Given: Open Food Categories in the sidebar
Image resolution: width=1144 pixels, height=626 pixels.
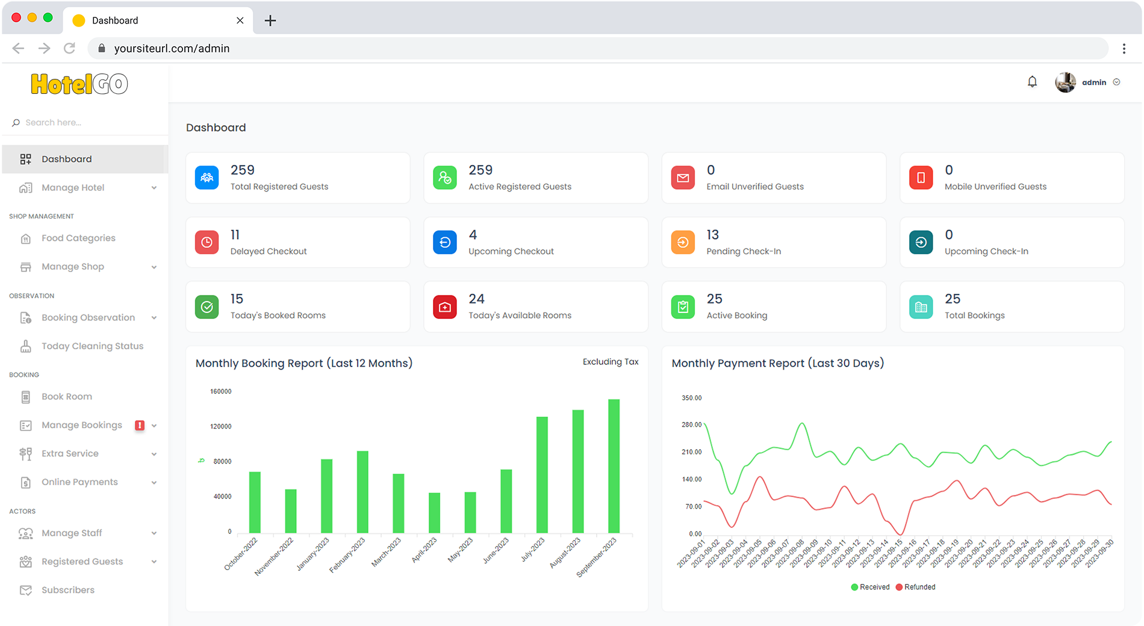Looking at the screenshot, I should point(78,238).
